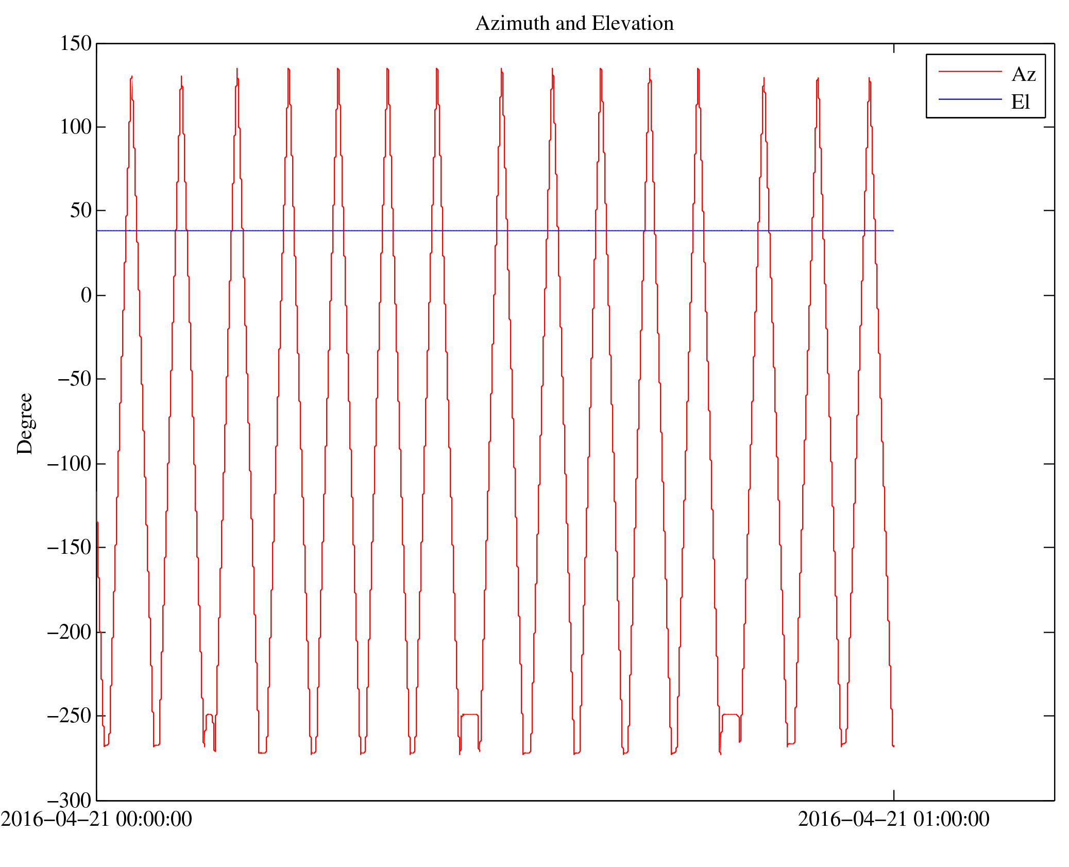Click the 2016-04-21 00:00:00 x-axis label

[x=96, y=819]
